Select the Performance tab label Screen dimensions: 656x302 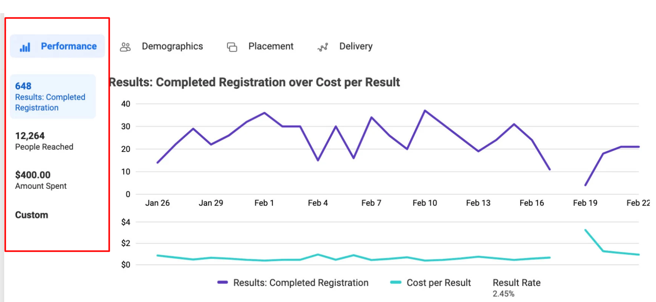point(69,46)
